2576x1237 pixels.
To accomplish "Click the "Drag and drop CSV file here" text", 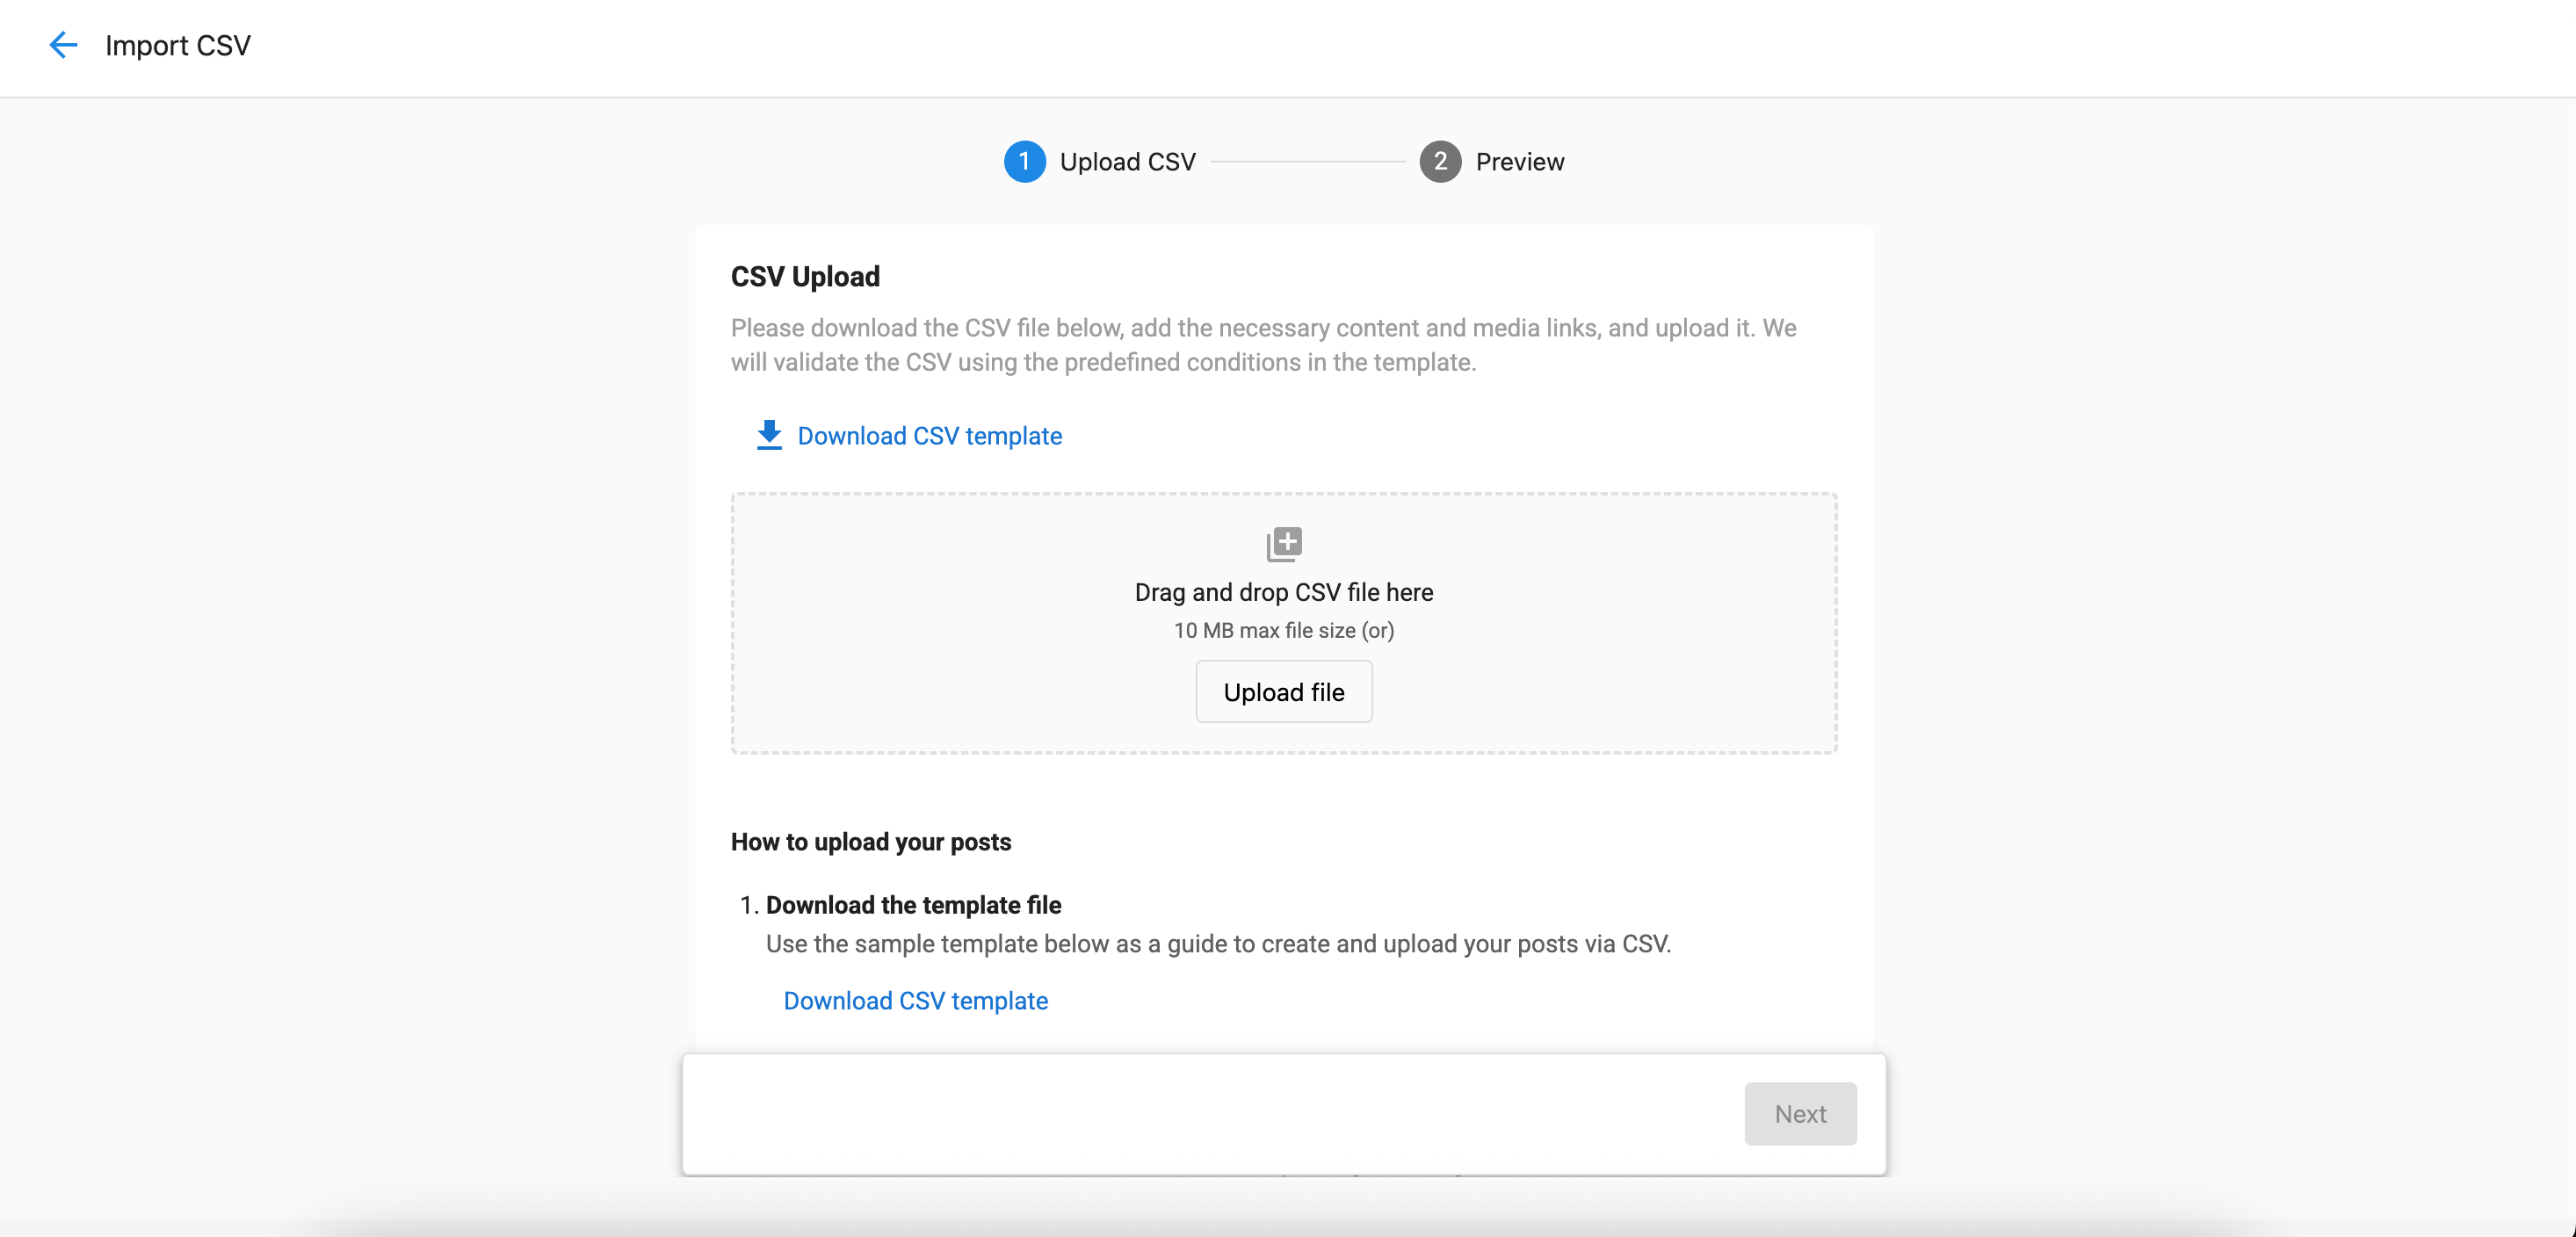I will pos(1284,592).
